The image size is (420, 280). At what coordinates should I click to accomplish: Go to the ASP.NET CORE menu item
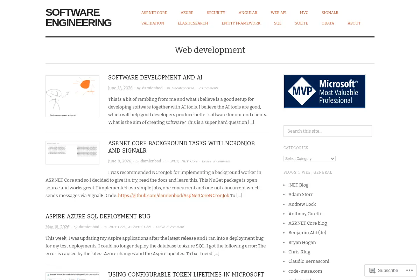pos(154,13)
